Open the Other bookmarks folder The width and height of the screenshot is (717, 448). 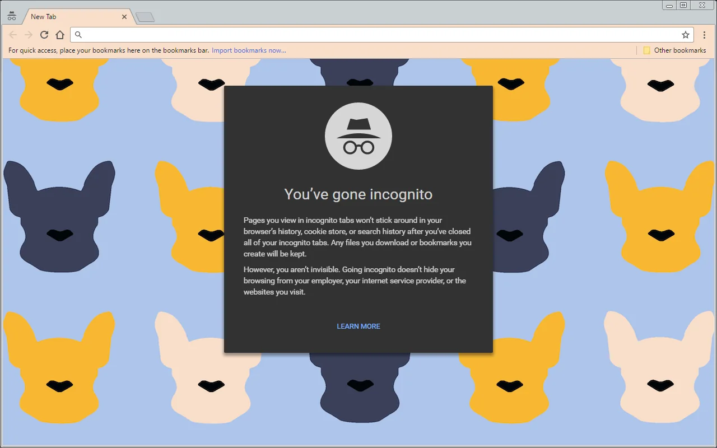click(x=674, y=50)
